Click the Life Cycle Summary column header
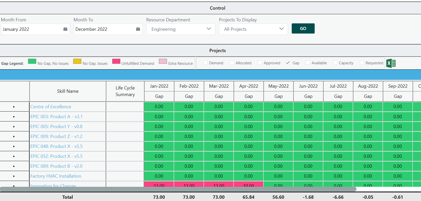 point(125,91)
